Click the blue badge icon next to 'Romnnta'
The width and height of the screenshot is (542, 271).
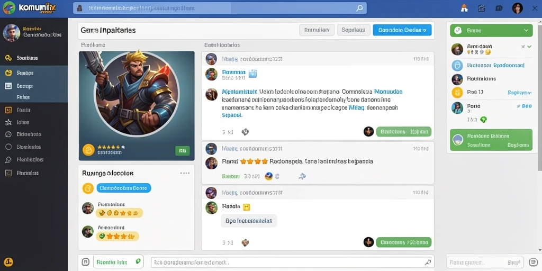[x=253, y=73]
